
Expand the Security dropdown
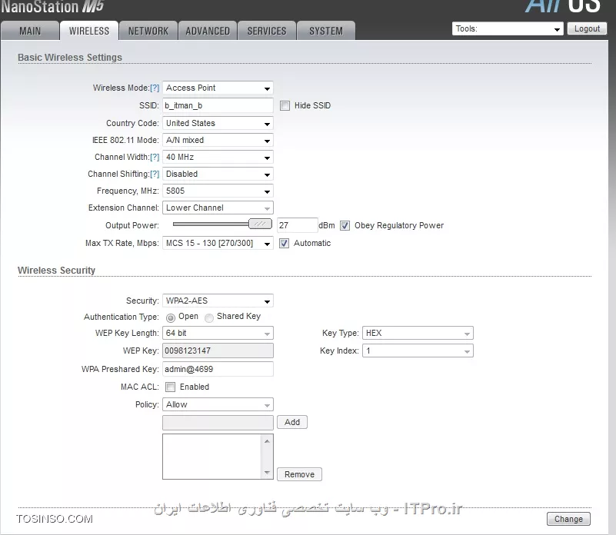pyautogui.click(x=218, y=301)
